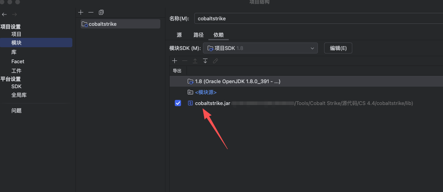Click the add module plus icon
443x192 pixels.
[x=81, y=12]
